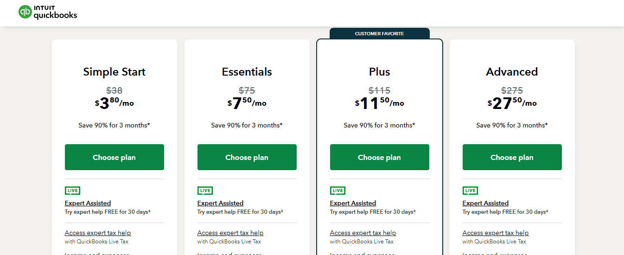Click the Advanced plan $27.50/mo price
Screen dimensions: 624x255
point(512,103)
